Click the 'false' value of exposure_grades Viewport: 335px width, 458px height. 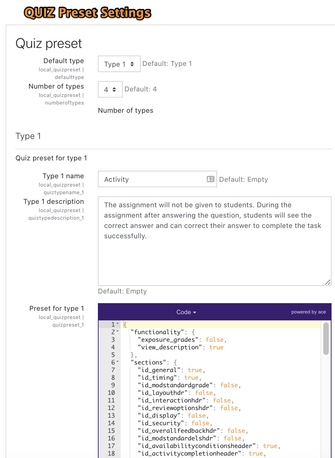(215, 339)
